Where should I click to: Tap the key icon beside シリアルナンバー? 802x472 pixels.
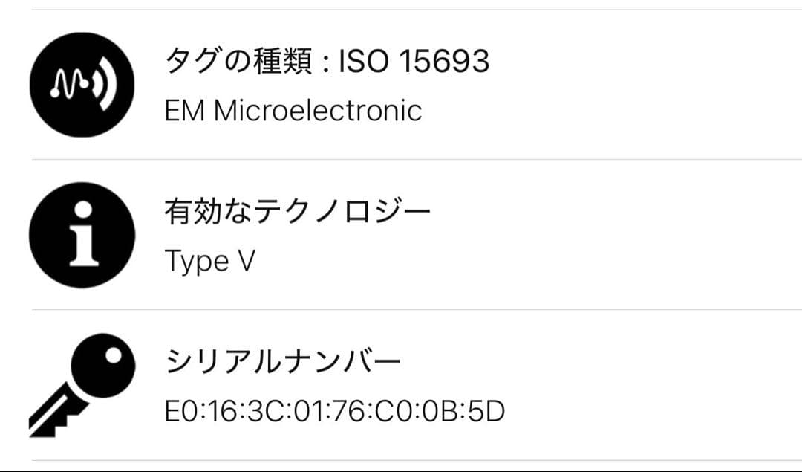[82, 384]
